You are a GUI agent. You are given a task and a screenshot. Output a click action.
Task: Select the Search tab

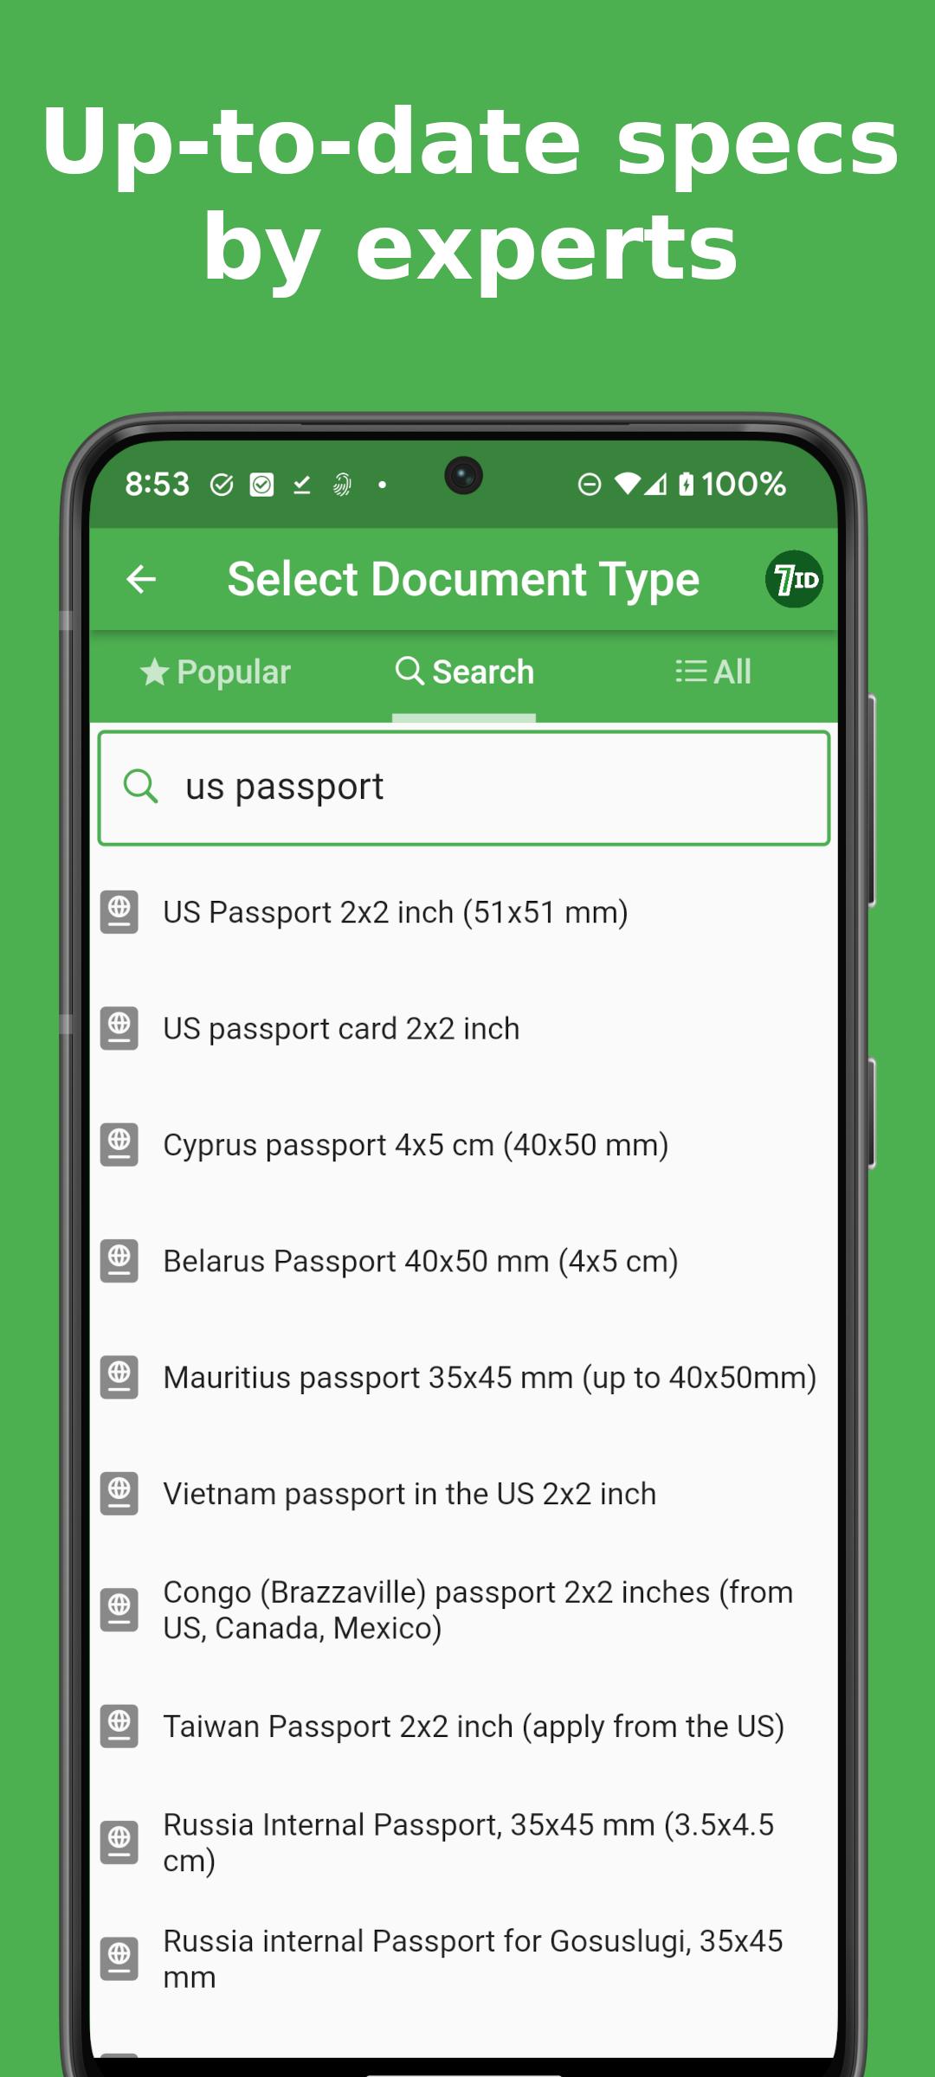464,672
